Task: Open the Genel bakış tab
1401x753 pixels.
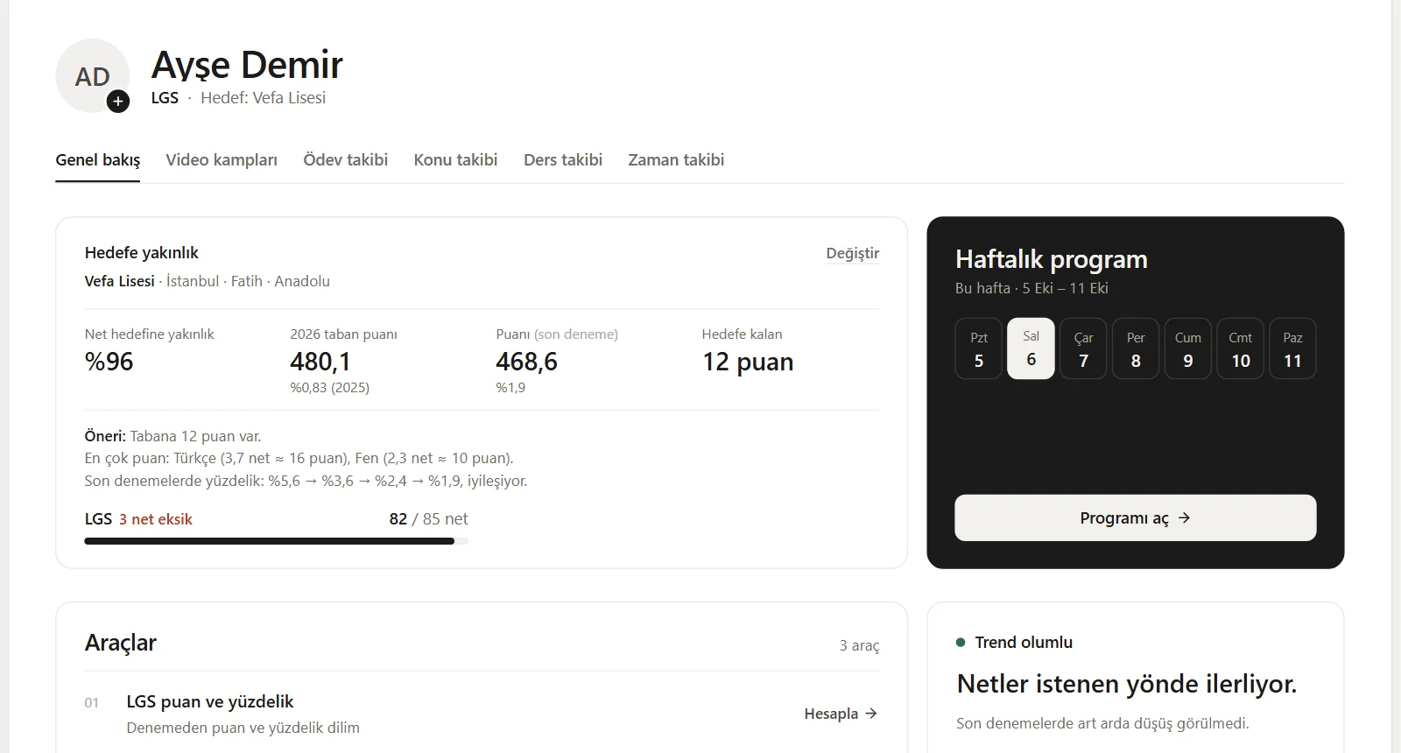Action: pyautogui.click(x=98, y=159)
